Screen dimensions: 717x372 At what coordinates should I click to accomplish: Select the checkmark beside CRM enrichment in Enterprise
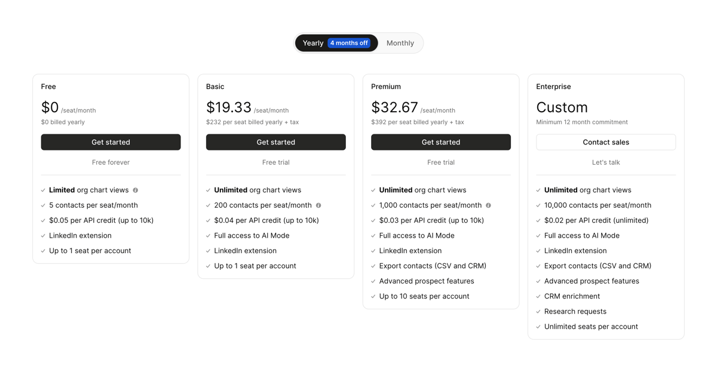point(538,296)
